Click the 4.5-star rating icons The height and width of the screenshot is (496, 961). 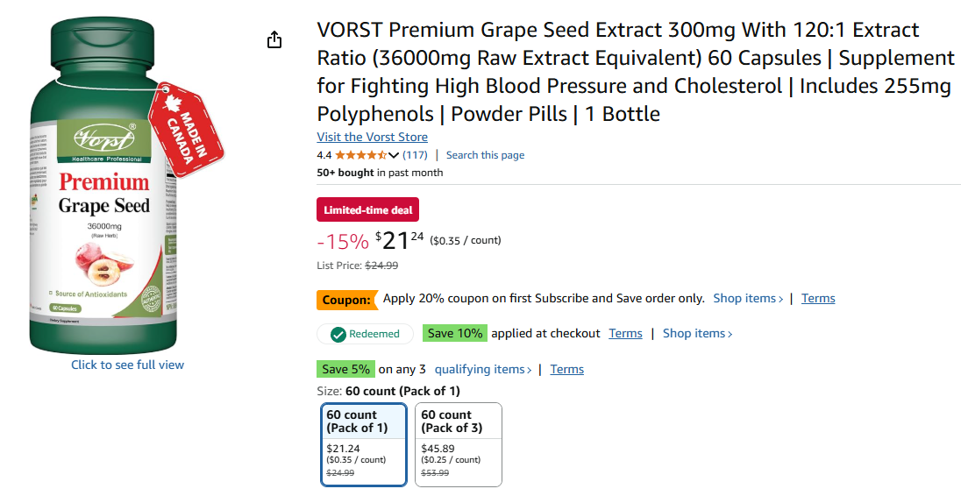click(x=360, y=155)
